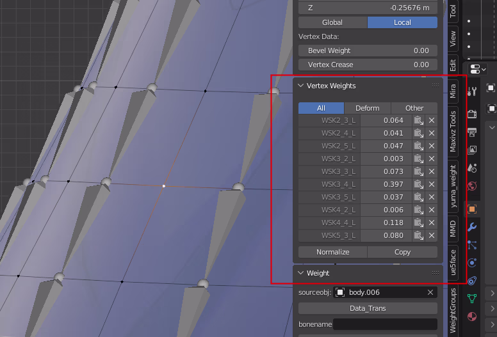497x337 pixels.
Task: Show Other vertex weight groups
Action: click(414, 108)
